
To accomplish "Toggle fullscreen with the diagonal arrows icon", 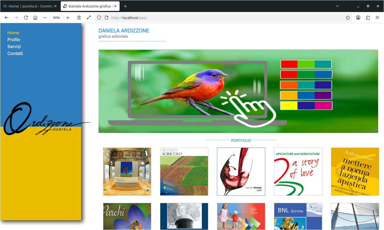I will click(89, 18).
